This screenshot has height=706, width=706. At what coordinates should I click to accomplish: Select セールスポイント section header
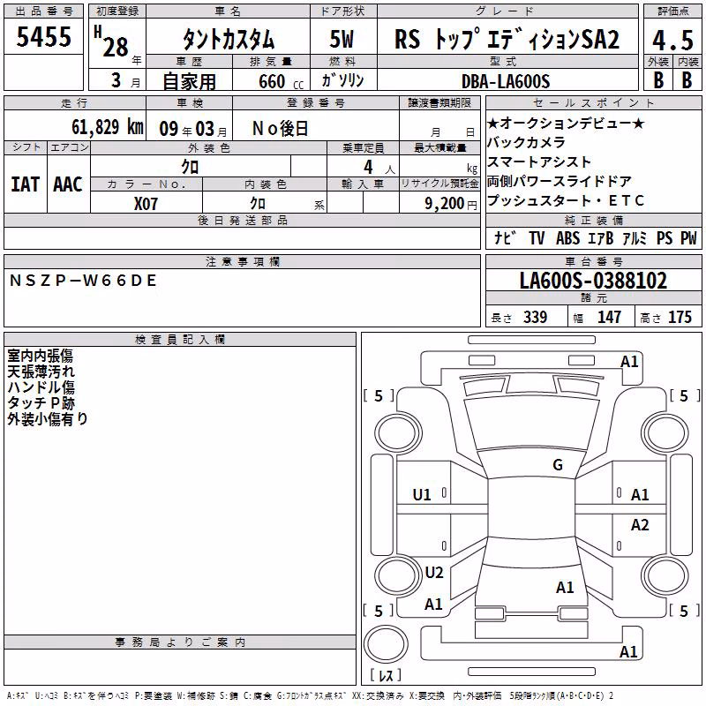(x=593, y=103)
